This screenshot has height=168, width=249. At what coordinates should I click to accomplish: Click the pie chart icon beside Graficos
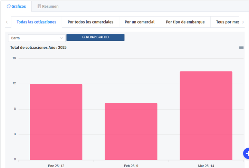[9, 6]
